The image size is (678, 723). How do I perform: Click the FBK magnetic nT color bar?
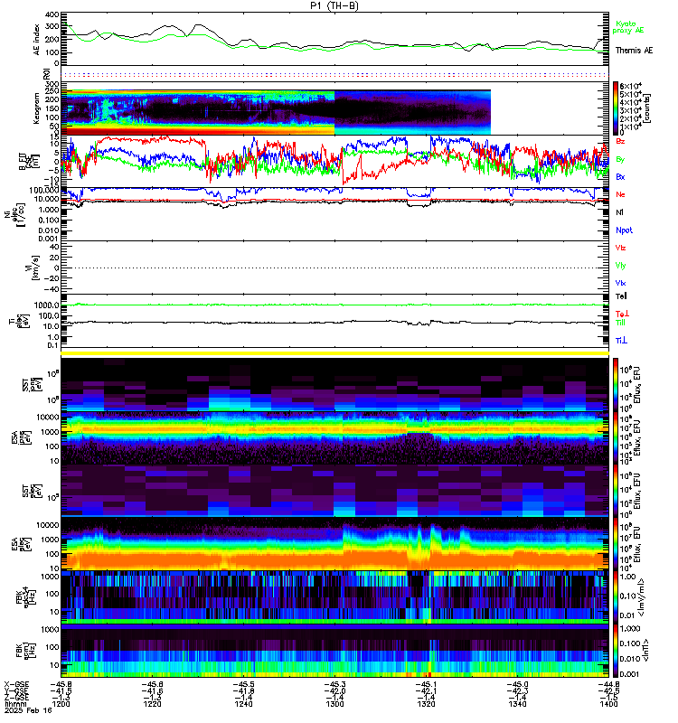pyautogui.click(x=616, y=650)
